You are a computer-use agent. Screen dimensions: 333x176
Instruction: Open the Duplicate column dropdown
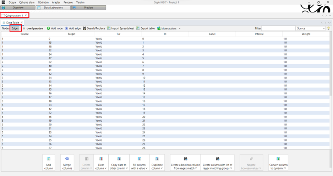click(162, 168)
